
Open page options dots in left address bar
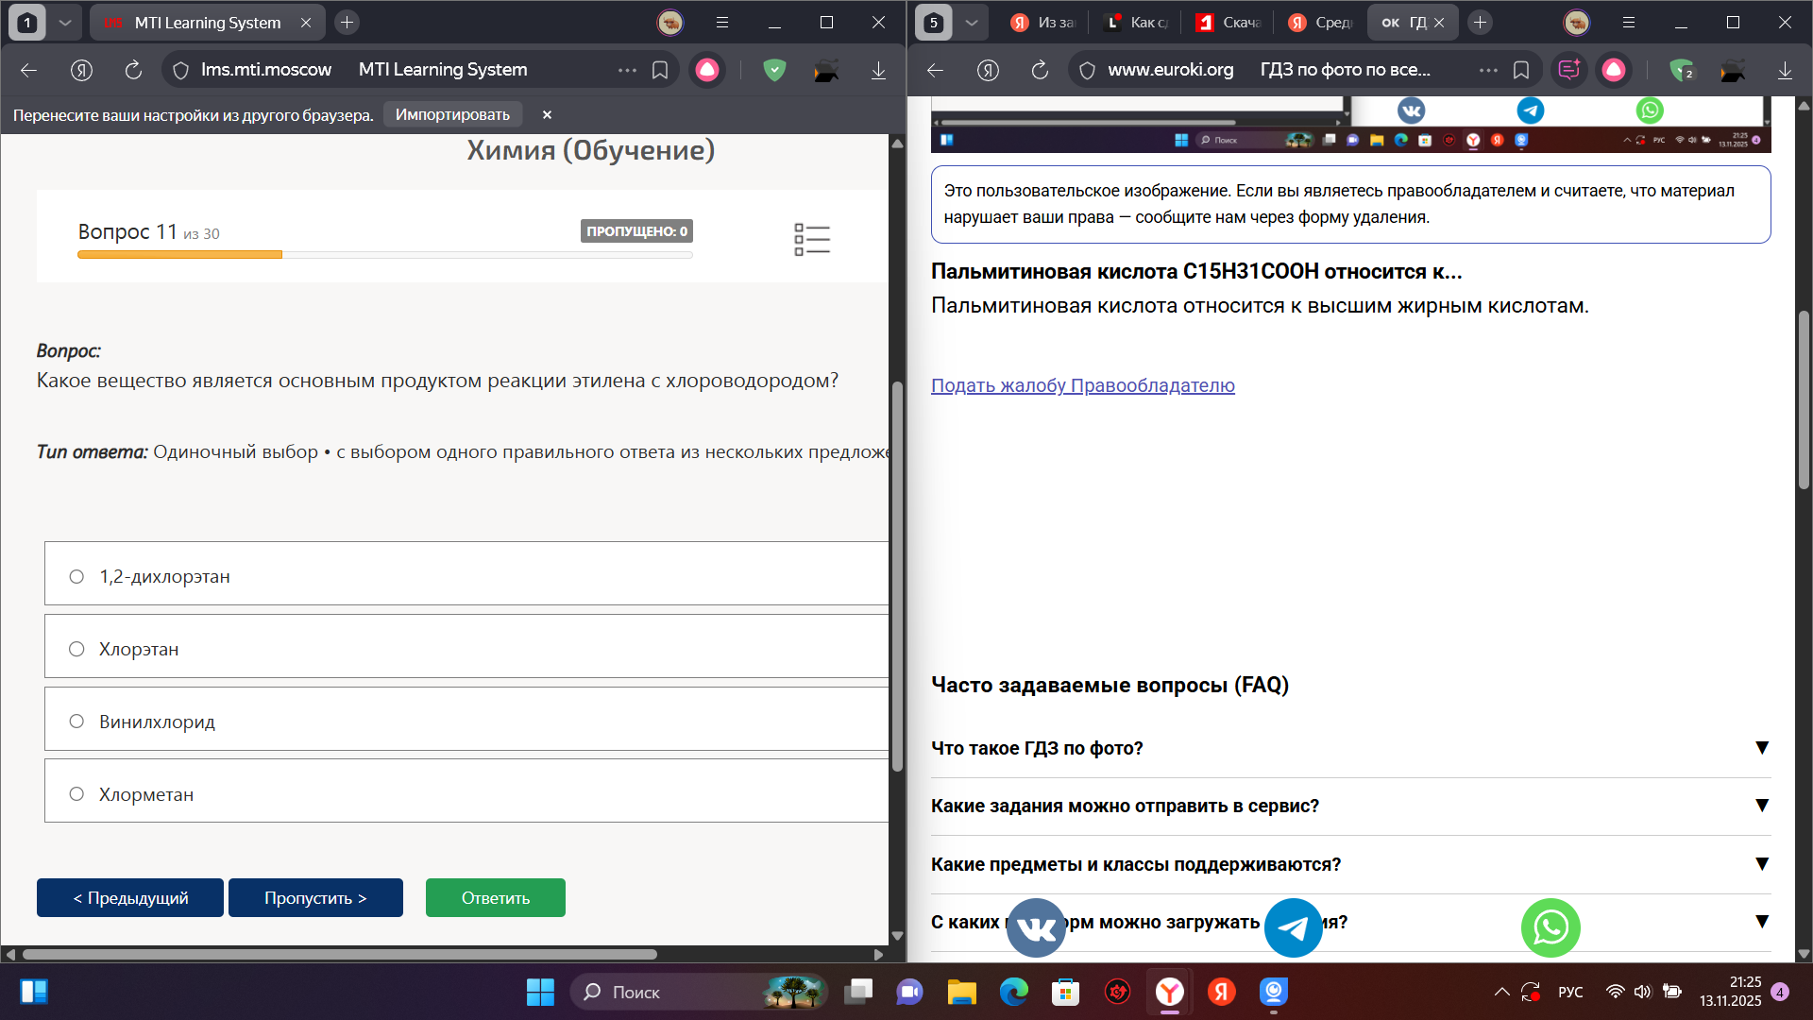point(627,70)
